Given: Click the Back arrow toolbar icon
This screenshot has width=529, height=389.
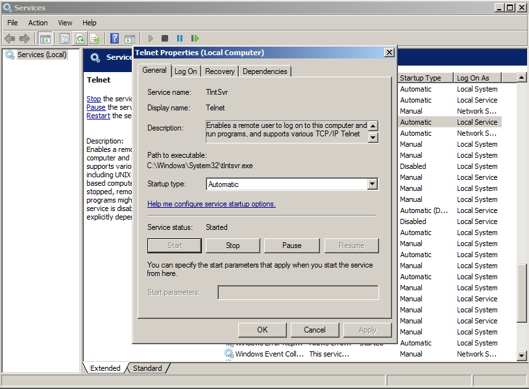Looking at the screenshot, I should click(10, 38).
